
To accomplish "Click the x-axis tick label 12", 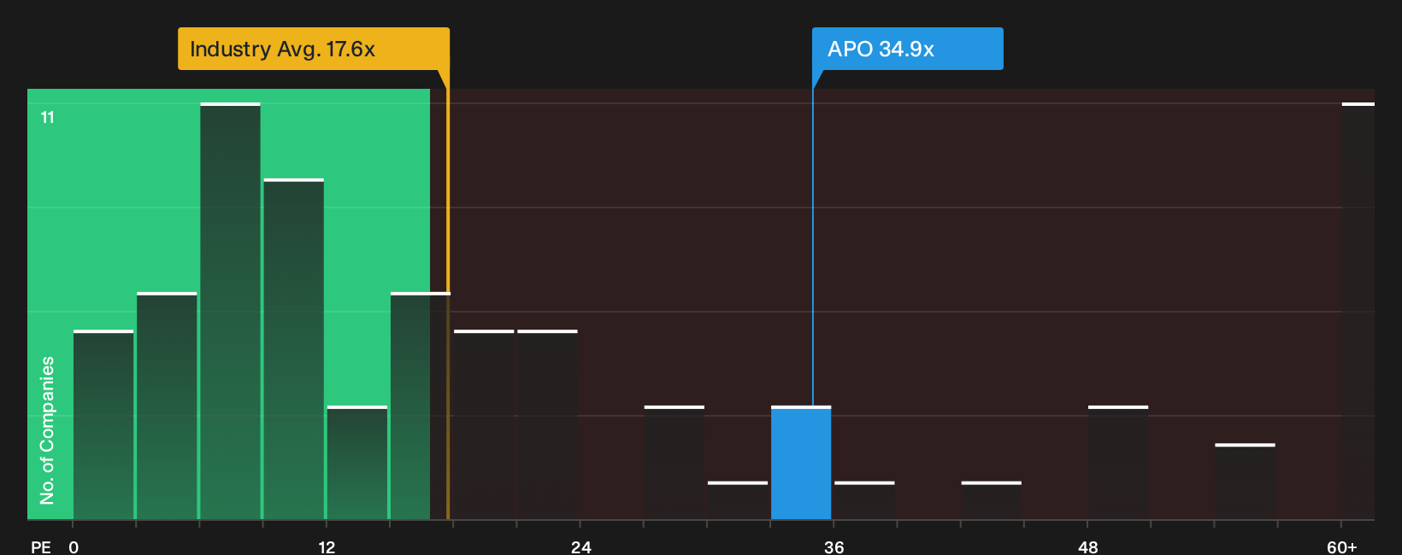I will click(x=327, y=546).
